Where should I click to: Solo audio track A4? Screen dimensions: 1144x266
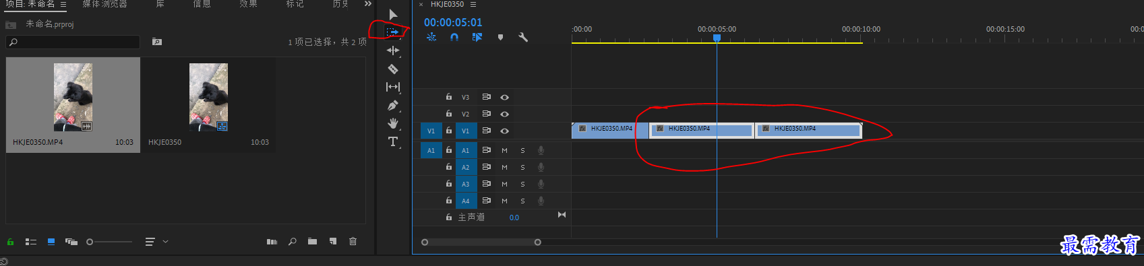pyautogui.click(x=522, y=201)
